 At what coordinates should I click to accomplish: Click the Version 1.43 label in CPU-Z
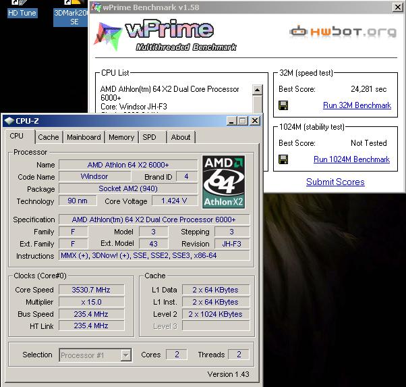point(229,374)
